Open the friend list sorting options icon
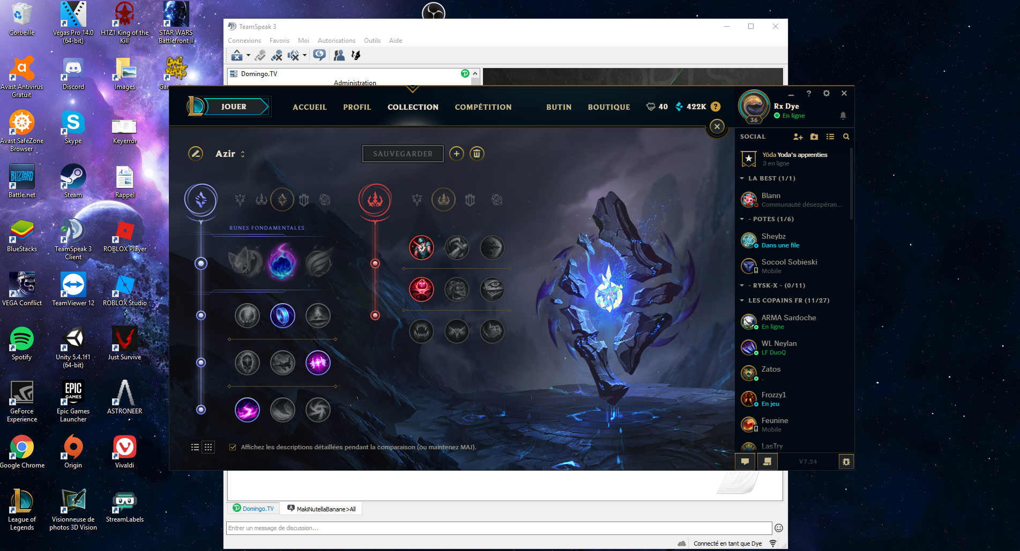Image resolution: width=1020 pixels, height=551 pixels. (x=830, y=137)
